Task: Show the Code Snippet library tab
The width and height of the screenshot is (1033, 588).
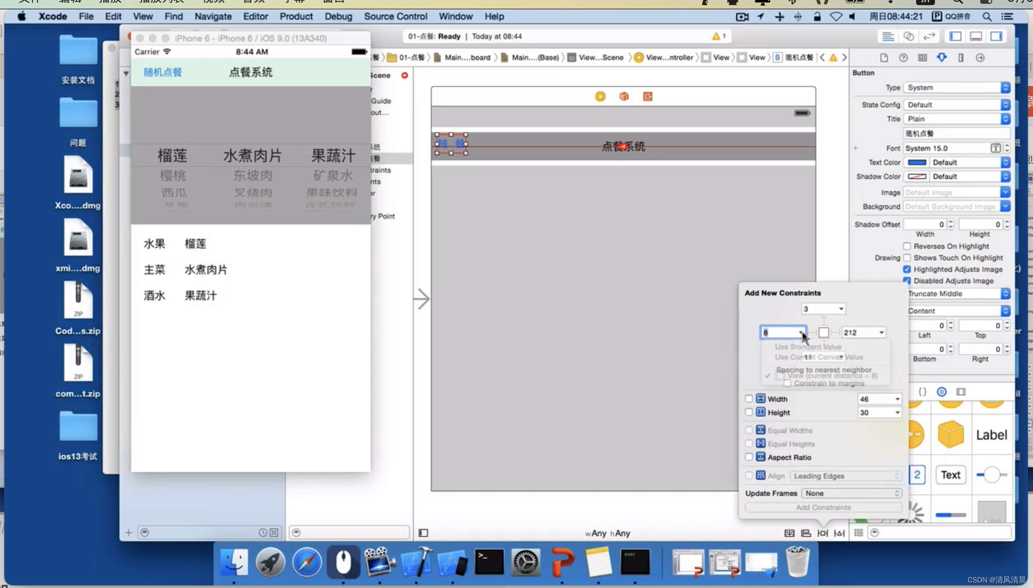Action: tap(922, 392)
